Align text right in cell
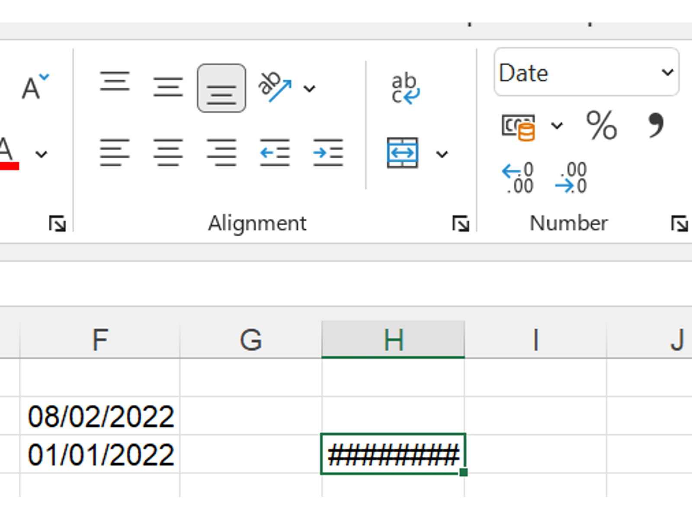The image size is (692, 519). point(221,153)
